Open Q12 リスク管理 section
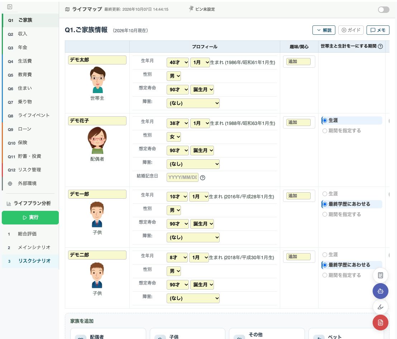Screen dimensions: 397x339 tap(30, 170)
